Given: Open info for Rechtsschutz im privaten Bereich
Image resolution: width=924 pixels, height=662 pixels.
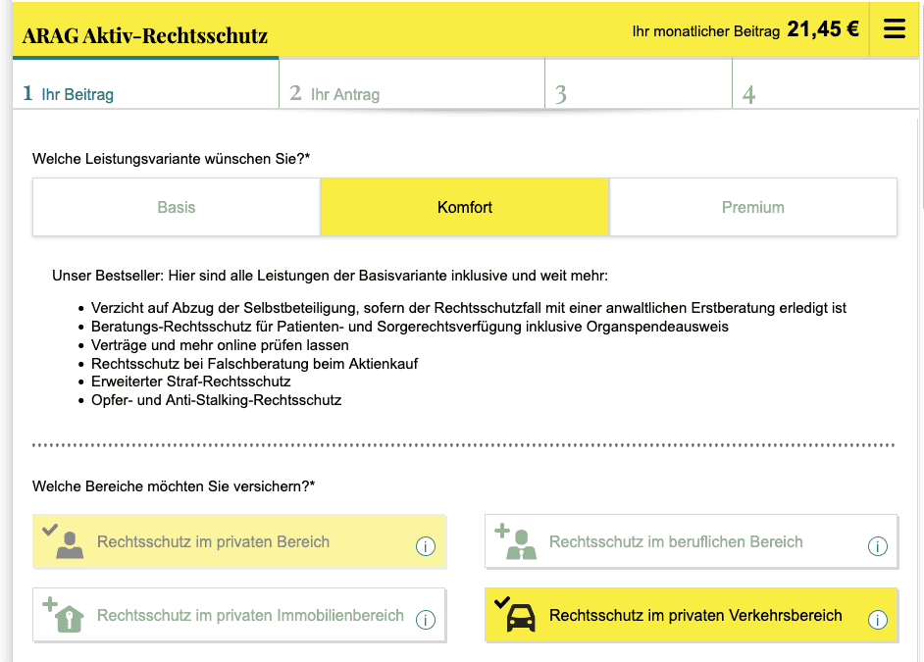Looking at the screenshot, I should pyautogui.click(x=426, y=546).
